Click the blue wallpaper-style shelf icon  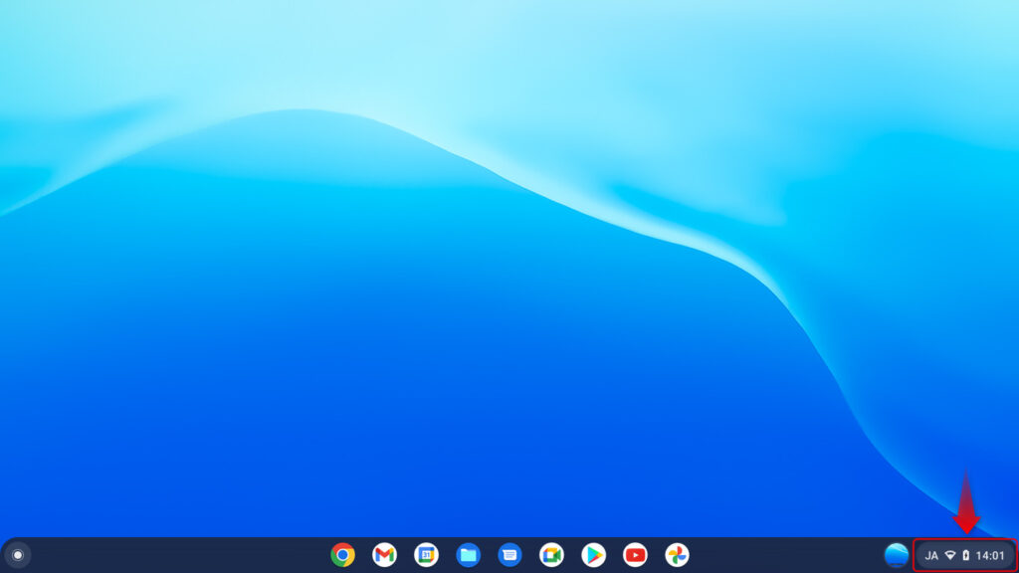(x=897, y=555)
